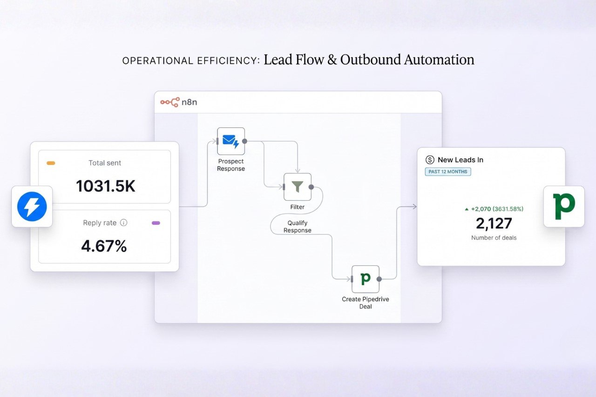Click the 4.67% reply rate value
This screenshot has height=397, width=596.
[104, 246]
